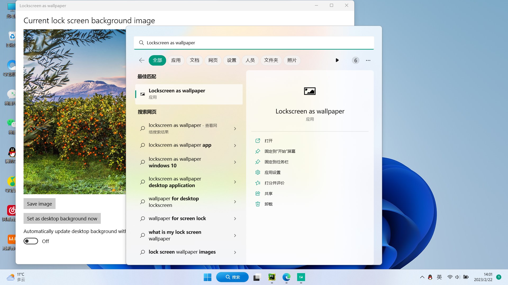Select suggestion 'wallpaper for screen lock'

pos(177,218)
